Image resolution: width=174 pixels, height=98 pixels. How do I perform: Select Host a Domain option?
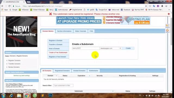pos(58,48)
